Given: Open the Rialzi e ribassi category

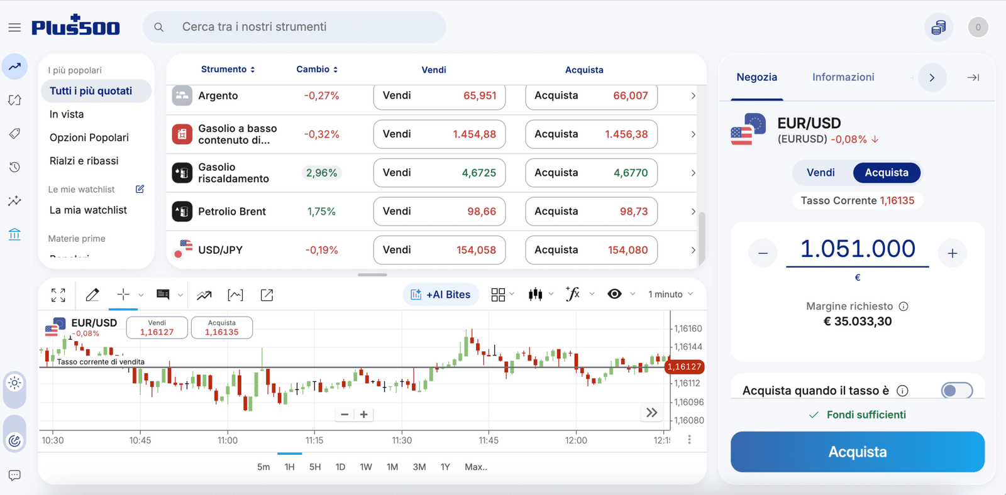Looking at the screenshot, I should pos(84,161).
